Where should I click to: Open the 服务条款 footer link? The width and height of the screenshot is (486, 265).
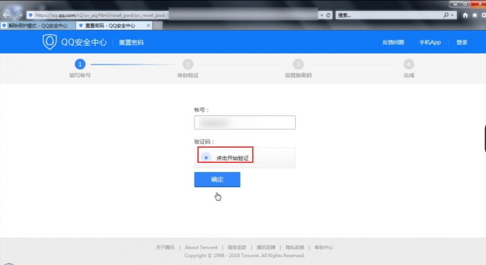[237, 247]
